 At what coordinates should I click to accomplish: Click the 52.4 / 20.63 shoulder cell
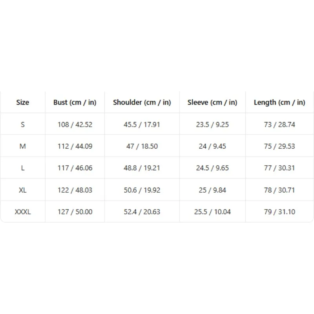pyautogui.click(x=142, y=212)
